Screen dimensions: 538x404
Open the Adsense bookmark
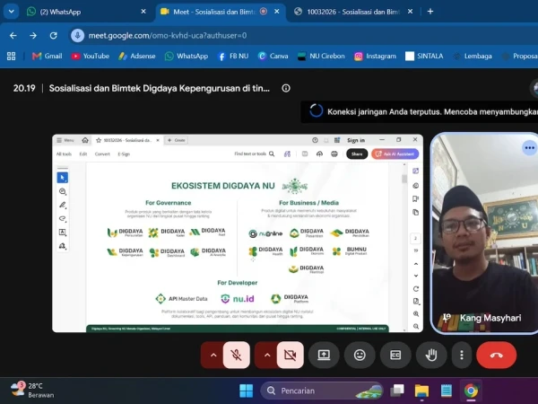tap(136, 56)
